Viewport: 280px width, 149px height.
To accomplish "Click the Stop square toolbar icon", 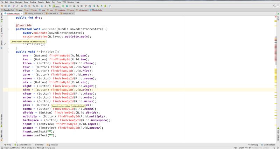I will (x=82, y=6).
